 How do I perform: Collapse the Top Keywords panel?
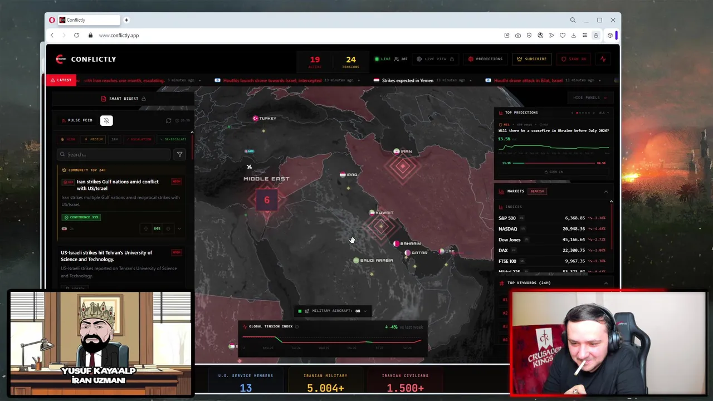606,283
